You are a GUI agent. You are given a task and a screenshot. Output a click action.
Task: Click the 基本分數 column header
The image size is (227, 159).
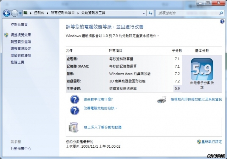202,51
